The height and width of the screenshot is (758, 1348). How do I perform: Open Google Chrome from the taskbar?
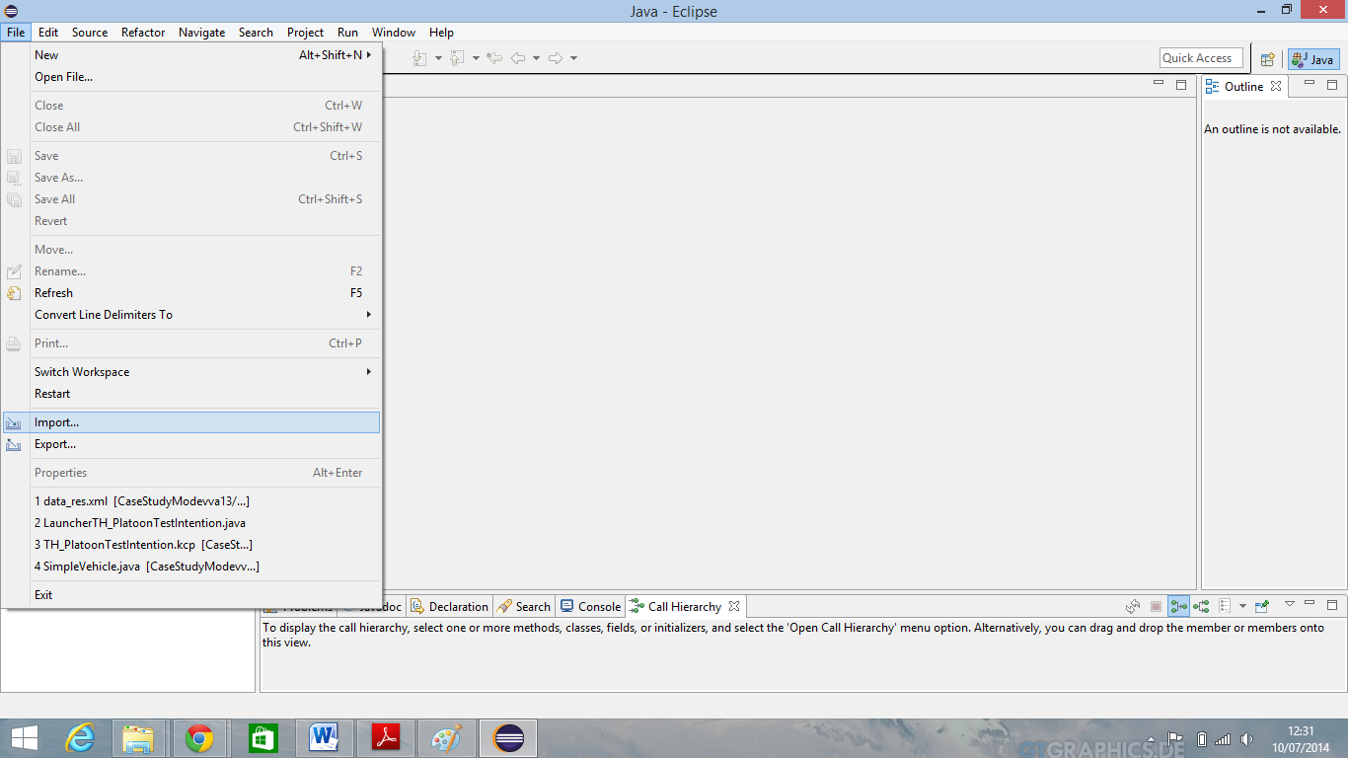(199, 737)
